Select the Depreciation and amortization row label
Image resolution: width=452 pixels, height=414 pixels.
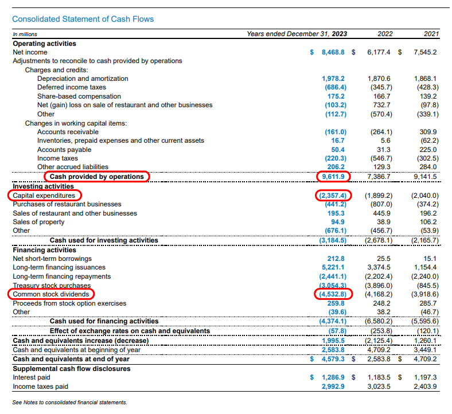83,79
